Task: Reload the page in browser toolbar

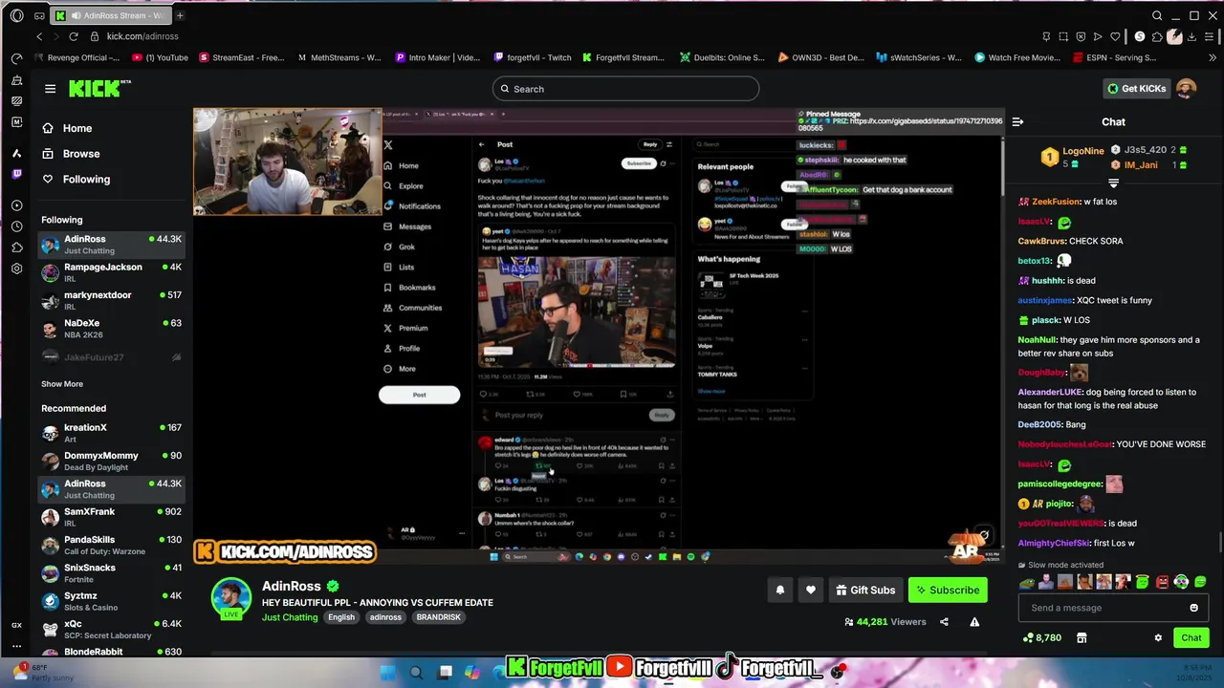Action: (x=73, y=36)
